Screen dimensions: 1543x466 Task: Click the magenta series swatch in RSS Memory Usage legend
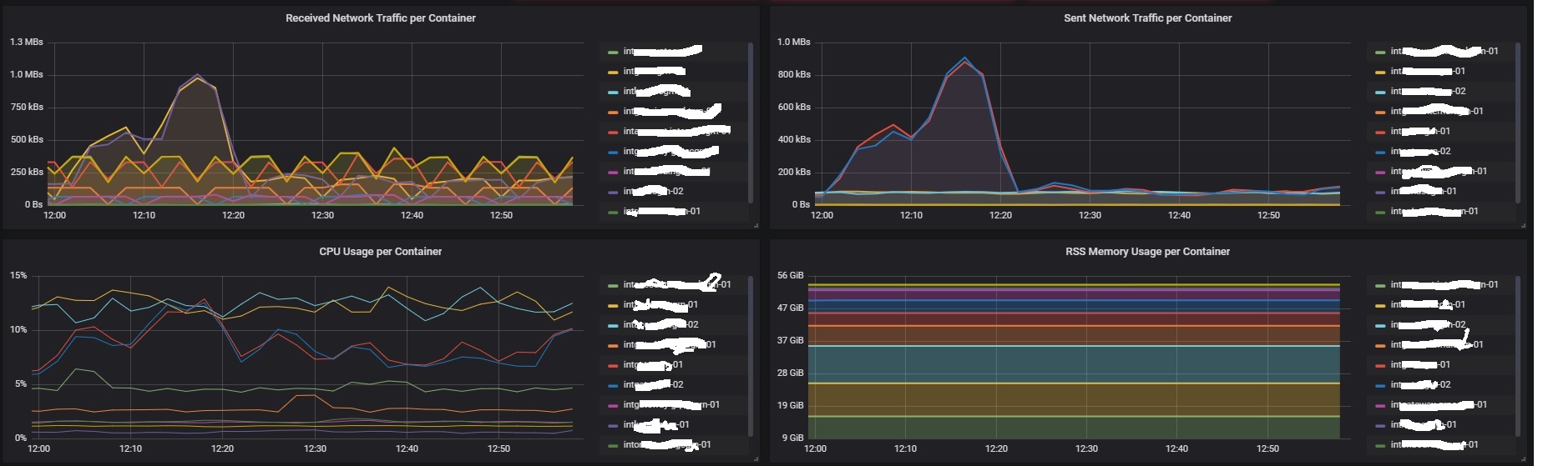coord(1380,405)
